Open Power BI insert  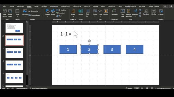[x=73, y=13]
